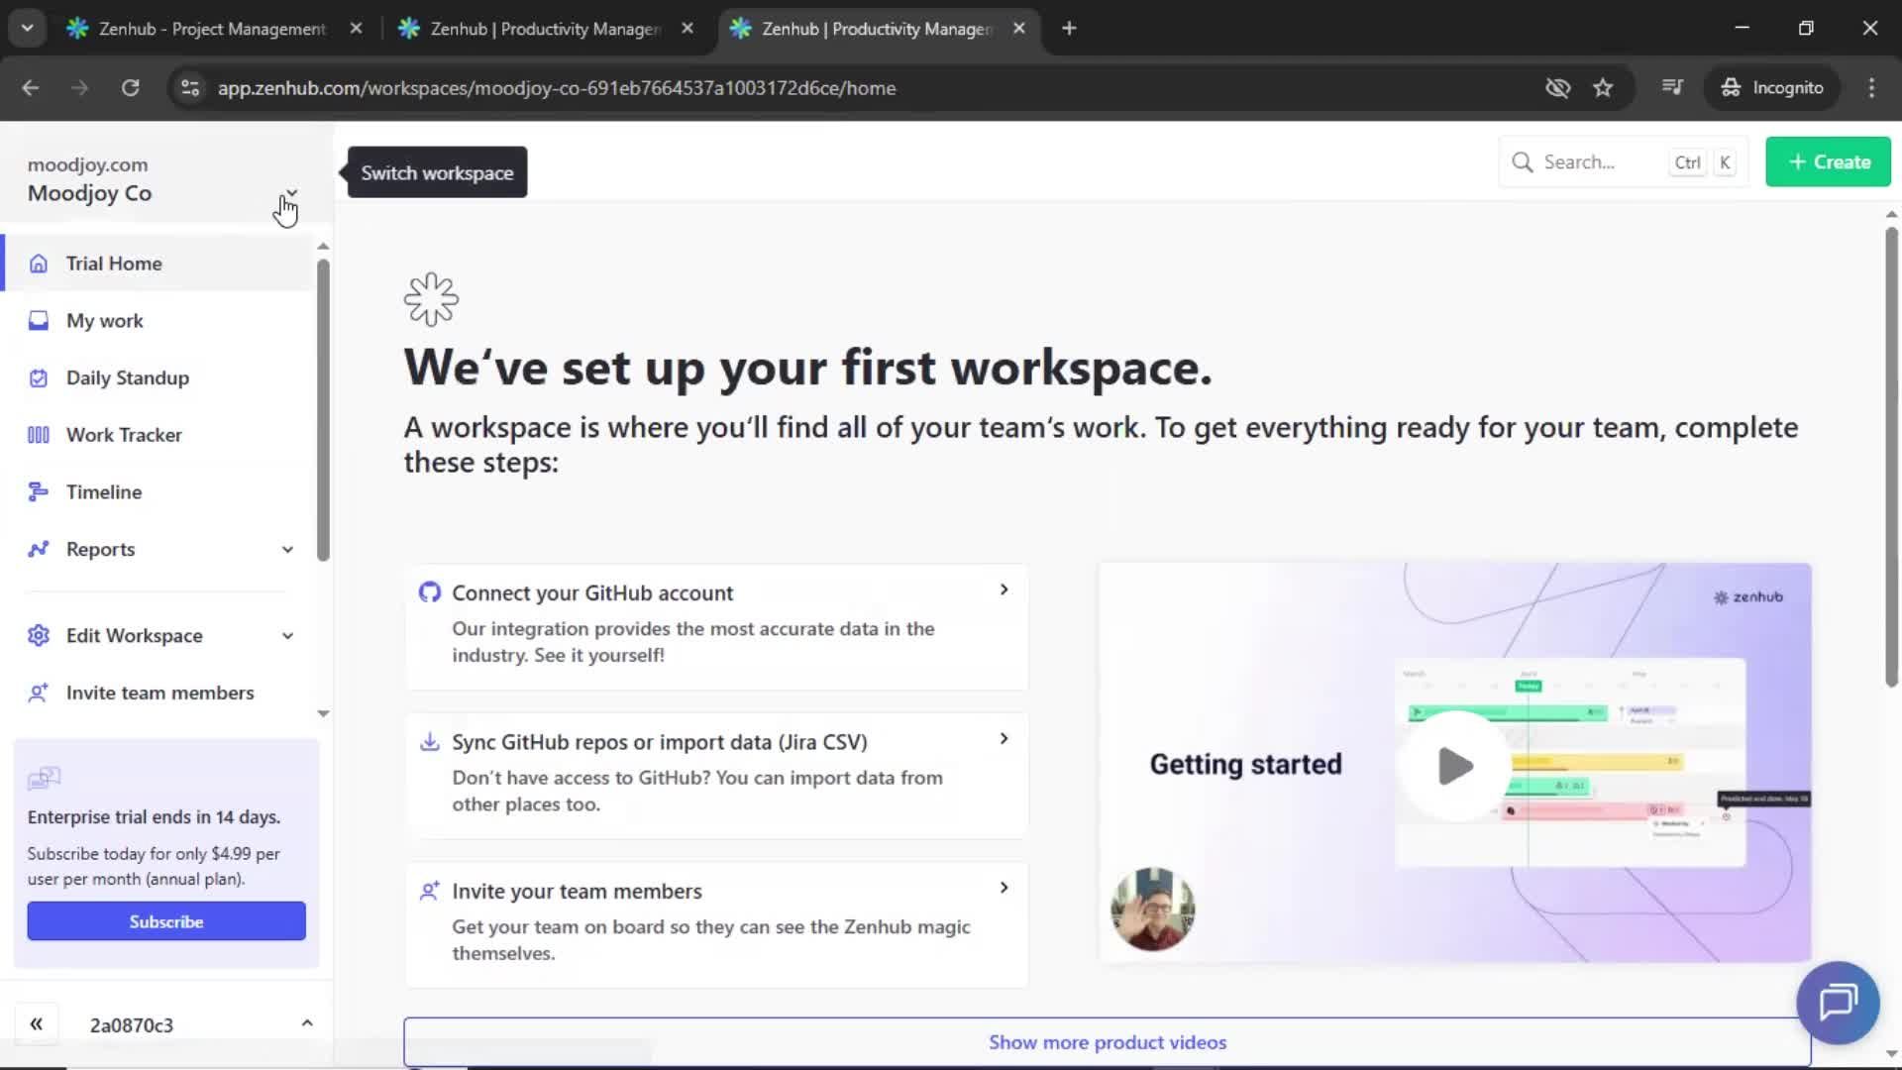Click the Subscribe button
The width and height of the screenshot is (1902, 1070).
(x=165, y=920)
